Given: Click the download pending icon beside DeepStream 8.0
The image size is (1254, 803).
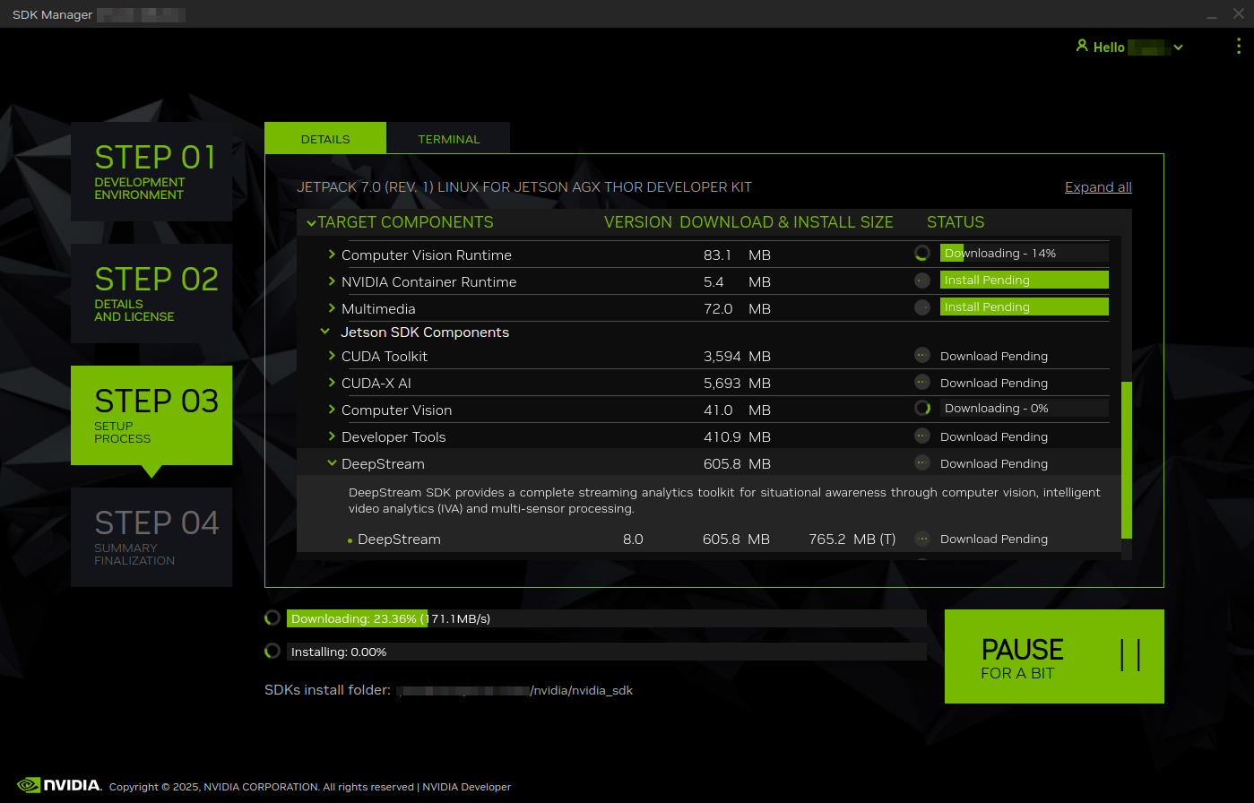Looking at the screenshot, I should point(922,539).
